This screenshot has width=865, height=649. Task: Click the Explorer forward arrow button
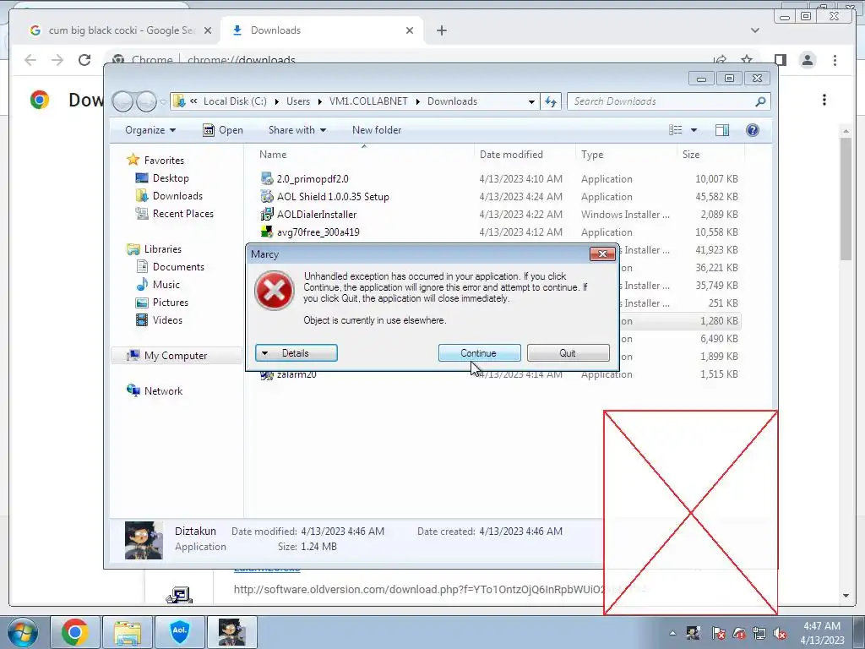146,101
